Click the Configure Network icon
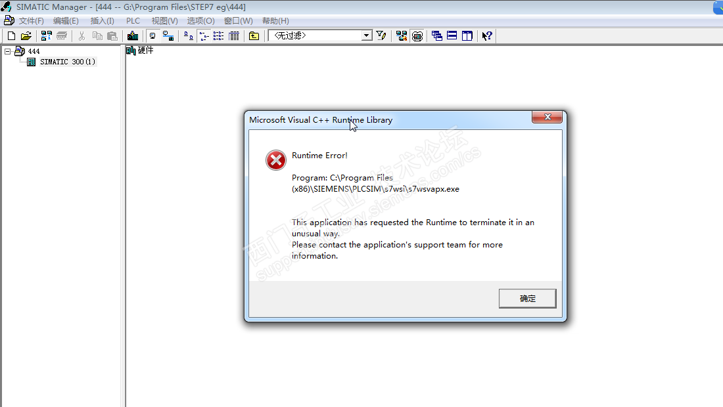This screenshot has width=723, height=407. (x=402, y=36)
